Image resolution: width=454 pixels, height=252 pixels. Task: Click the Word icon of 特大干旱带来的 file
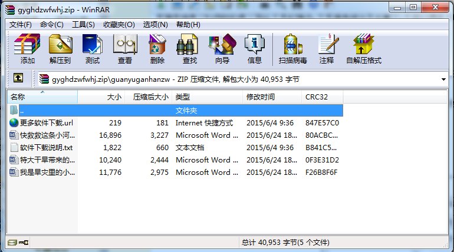14,160
